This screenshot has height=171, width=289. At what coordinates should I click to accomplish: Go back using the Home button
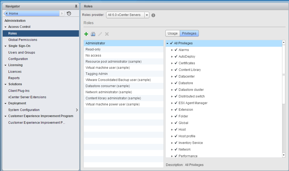tap(31, 14)
